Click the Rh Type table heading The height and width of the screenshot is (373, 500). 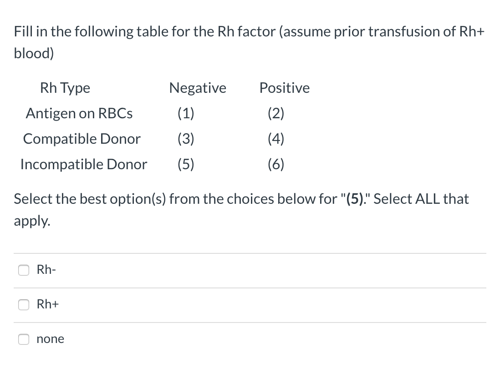65,88
